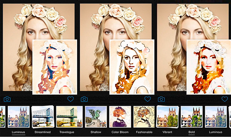
Task: Select the Bold castle thumbnail
Action: click(192, 117)
